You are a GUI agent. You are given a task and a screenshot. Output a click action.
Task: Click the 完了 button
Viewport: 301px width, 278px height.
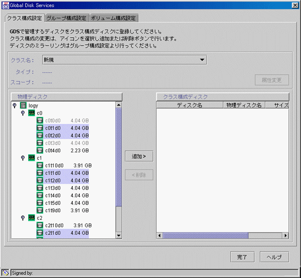[x=242, y=257]
